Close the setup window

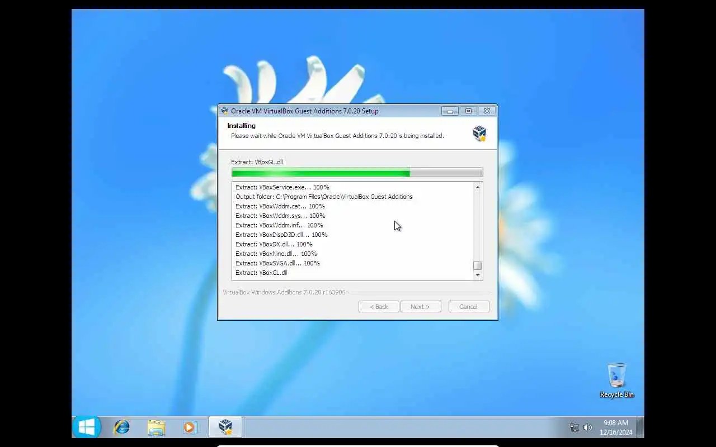click(487, 111)
